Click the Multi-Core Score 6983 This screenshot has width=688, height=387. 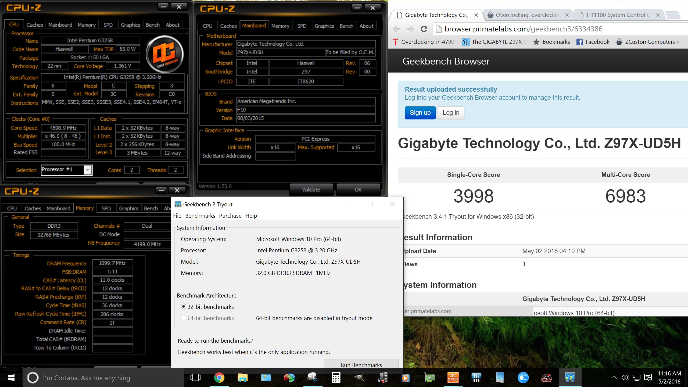(625, 196)
